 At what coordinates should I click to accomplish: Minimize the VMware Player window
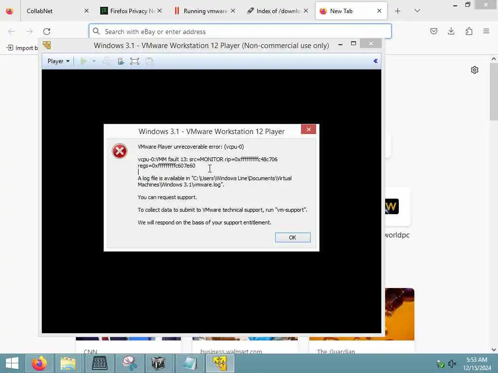[340, 44]
